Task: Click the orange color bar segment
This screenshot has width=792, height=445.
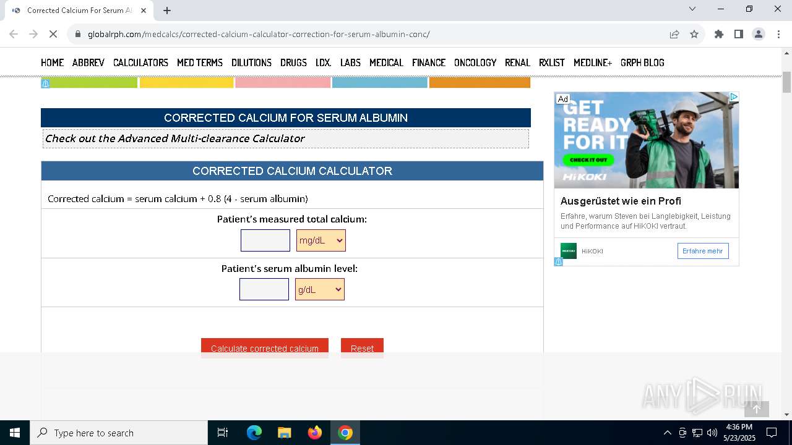Action: click(480, 83)
